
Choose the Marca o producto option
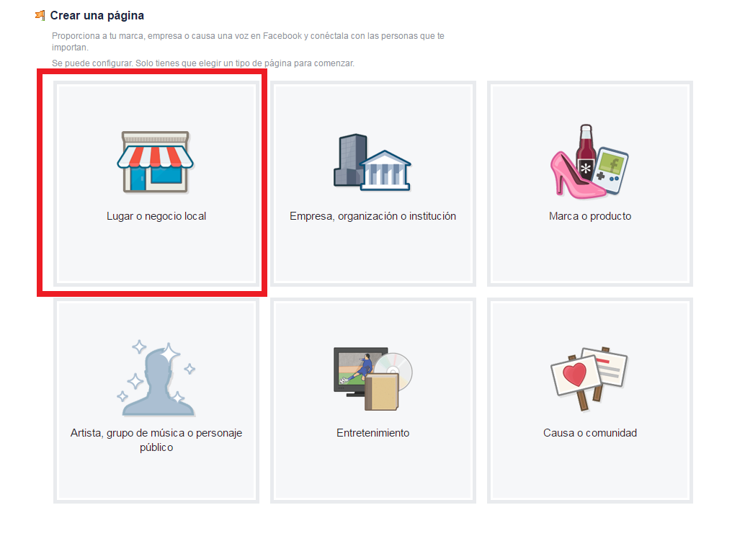(x=589, y=215)
